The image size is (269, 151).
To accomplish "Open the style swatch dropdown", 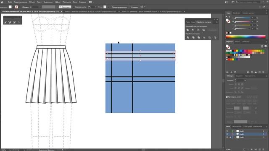I will click(108, 7).
